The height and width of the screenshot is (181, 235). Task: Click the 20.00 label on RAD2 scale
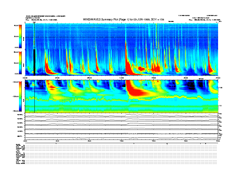(x=16, y=36)
